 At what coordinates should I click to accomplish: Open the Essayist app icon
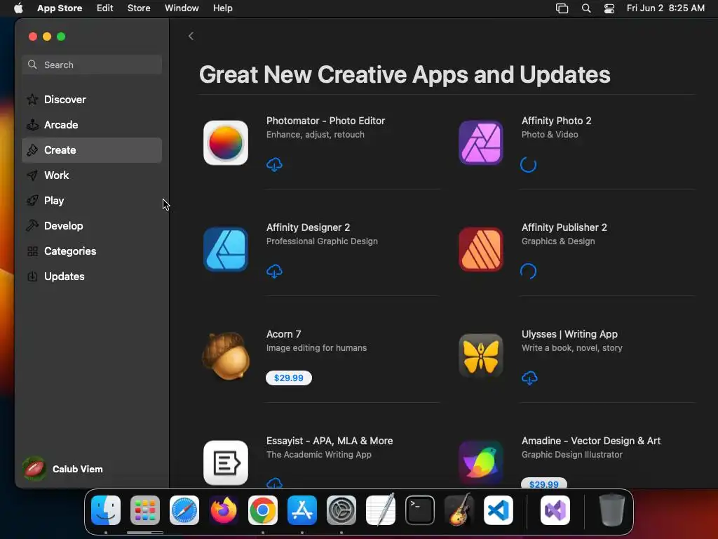tap(226, 463)
